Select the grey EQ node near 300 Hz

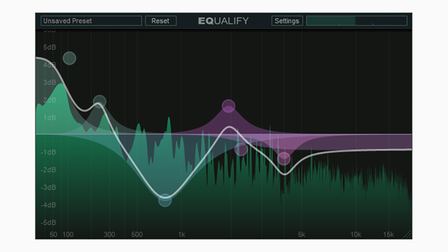pos(100,101)
